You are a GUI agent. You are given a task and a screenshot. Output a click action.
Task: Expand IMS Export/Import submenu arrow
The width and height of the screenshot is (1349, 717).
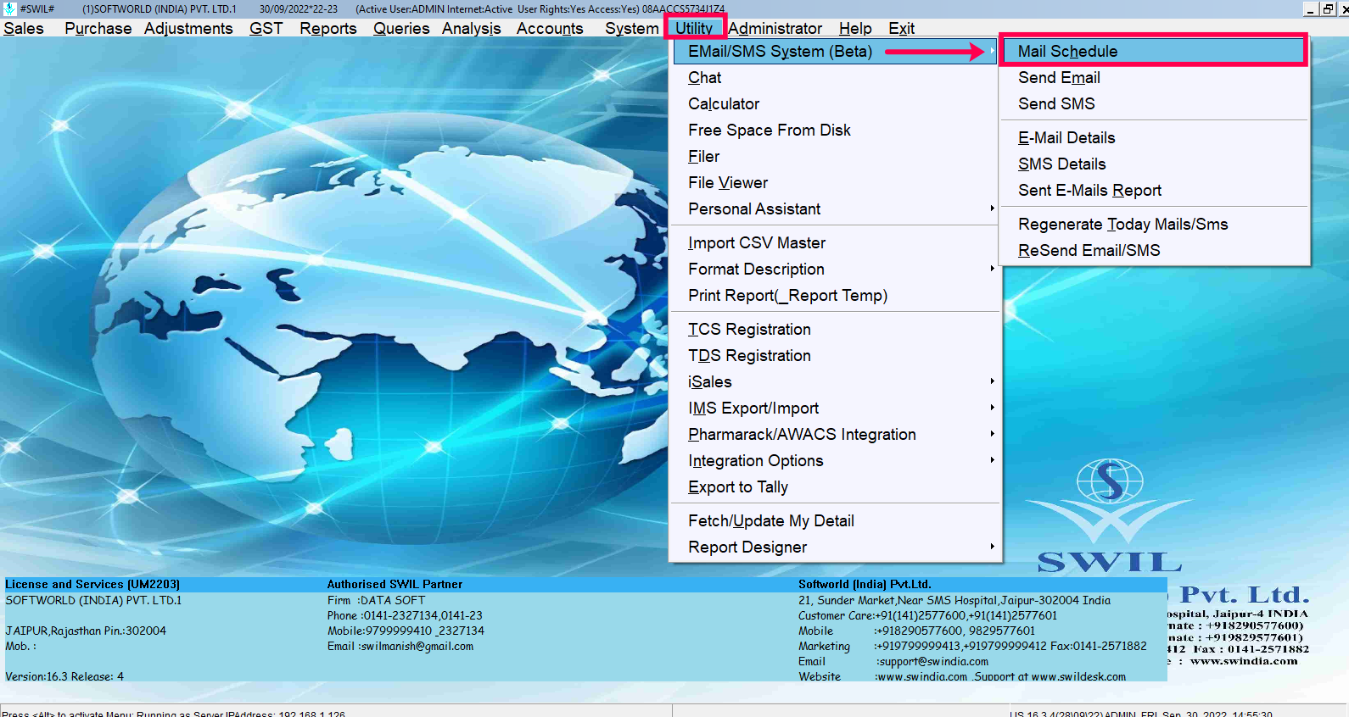pos(992,408)
